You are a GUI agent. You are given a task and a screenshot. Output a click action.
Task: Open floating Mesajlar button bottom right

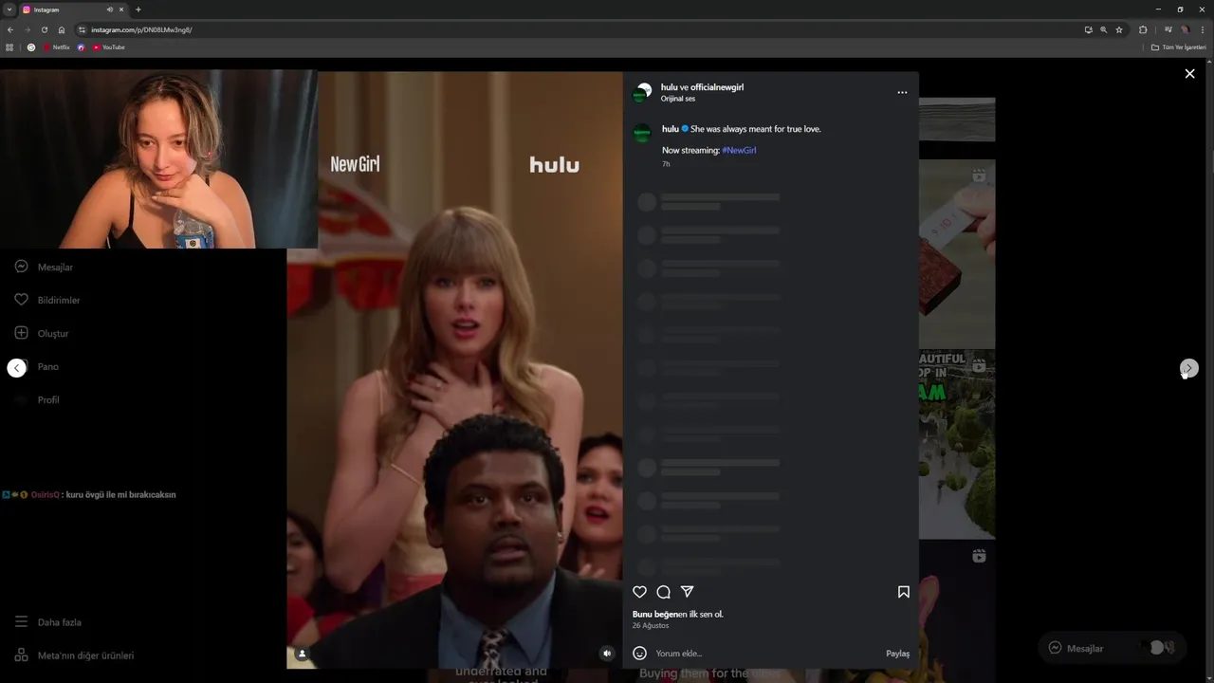1112,648
